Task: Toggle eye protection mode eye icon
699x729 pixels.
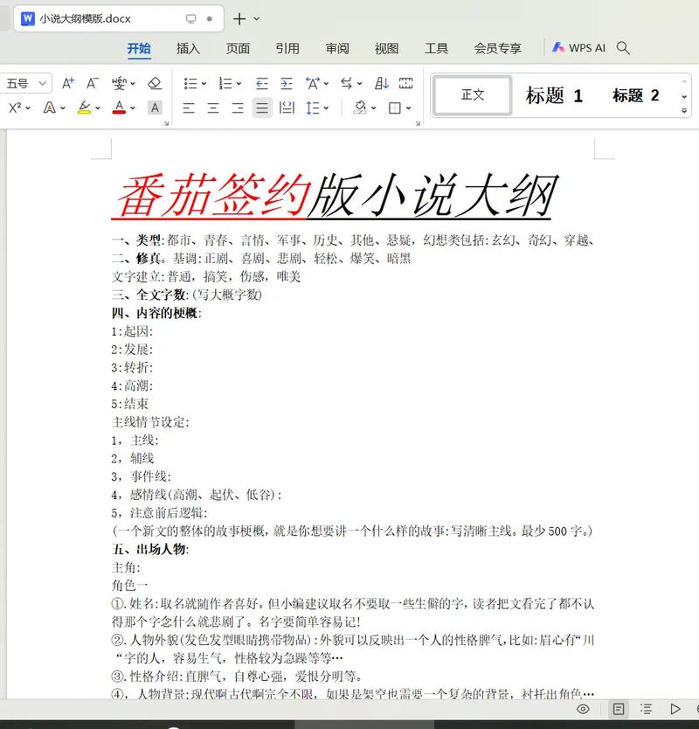Action: pyautogui.click(x=583, y=709)
